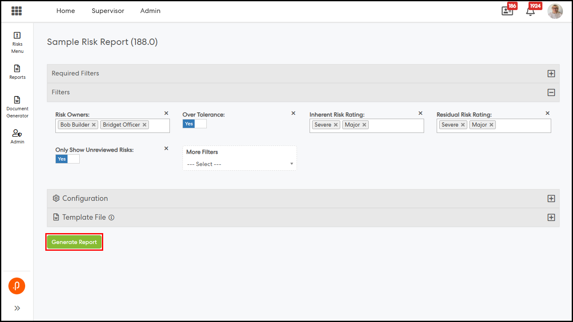
Task: Go to the Supervisor menu
Action: 108,11
